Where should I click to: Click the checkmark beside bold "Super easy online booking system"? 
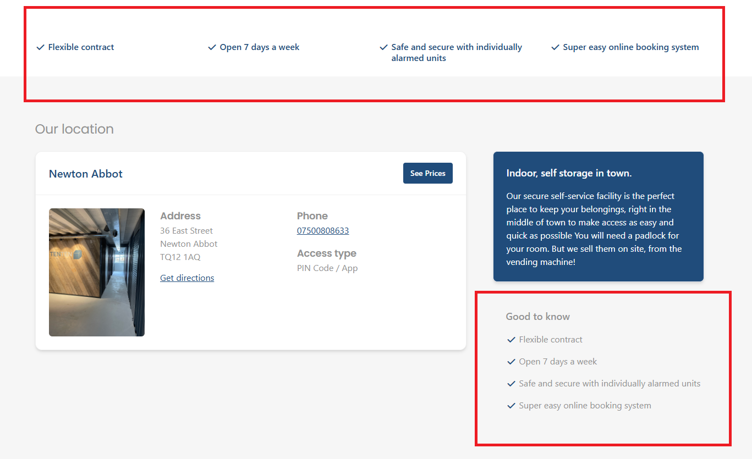coord(555,48)
